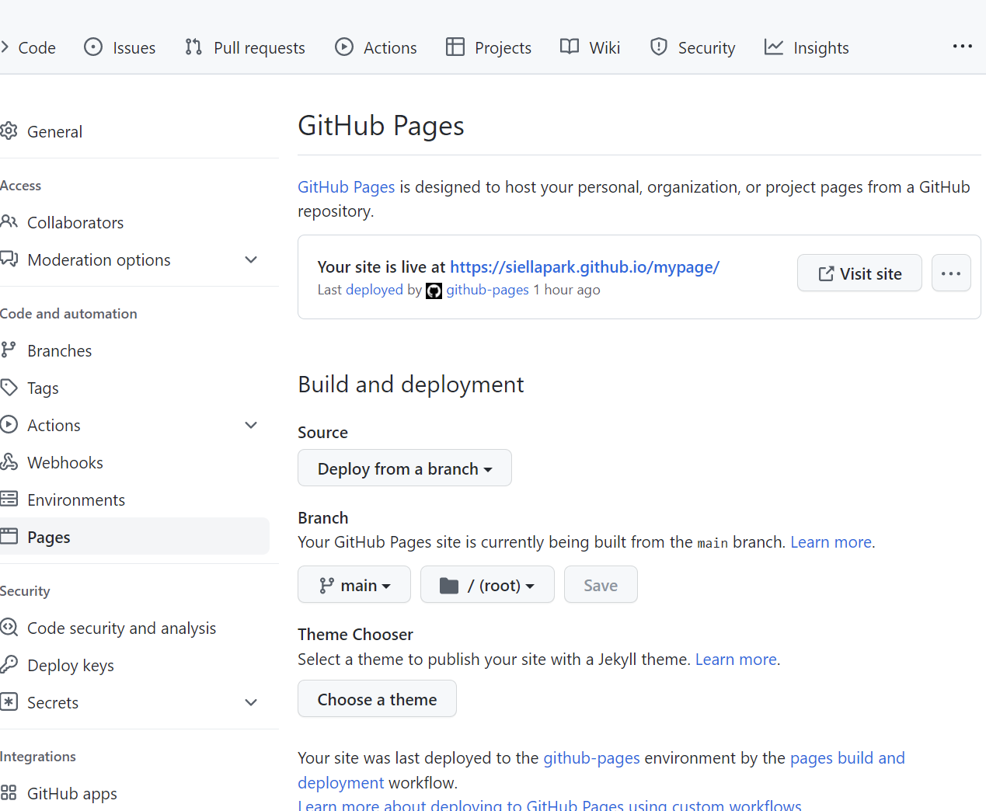The height and width of the screenshot is (811, 986).
Task: Click the Actions play icon in top navigation
Action: [344, 47]
